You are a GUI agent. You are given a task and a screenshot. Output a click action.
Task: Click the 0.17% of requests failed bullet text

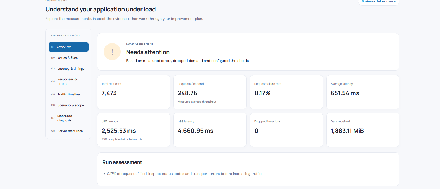pyautogui.click(x=184, y=174)
